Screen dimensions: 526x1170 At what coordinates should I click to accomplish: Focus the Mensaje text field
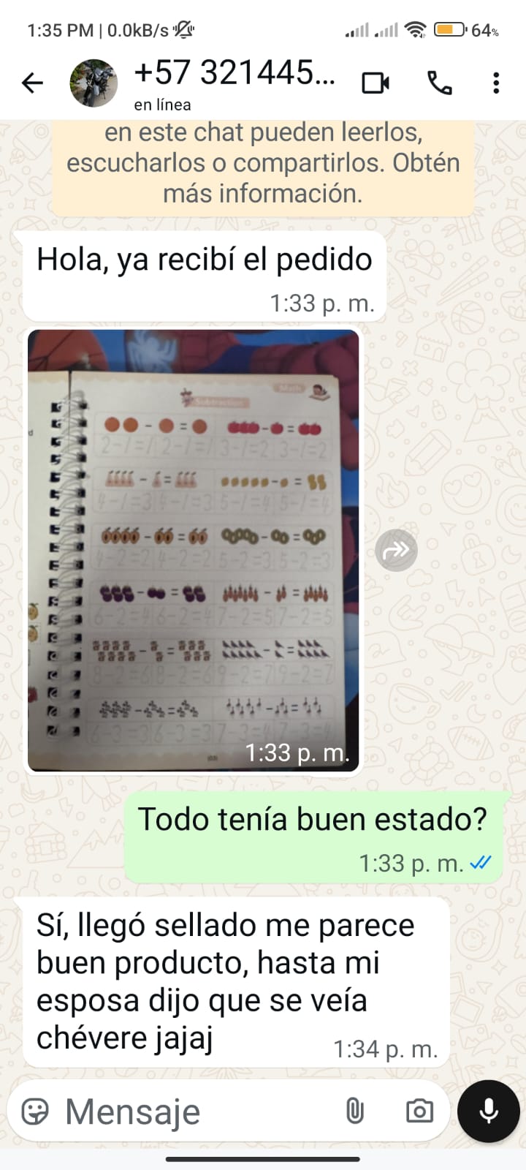[197, 1111]
